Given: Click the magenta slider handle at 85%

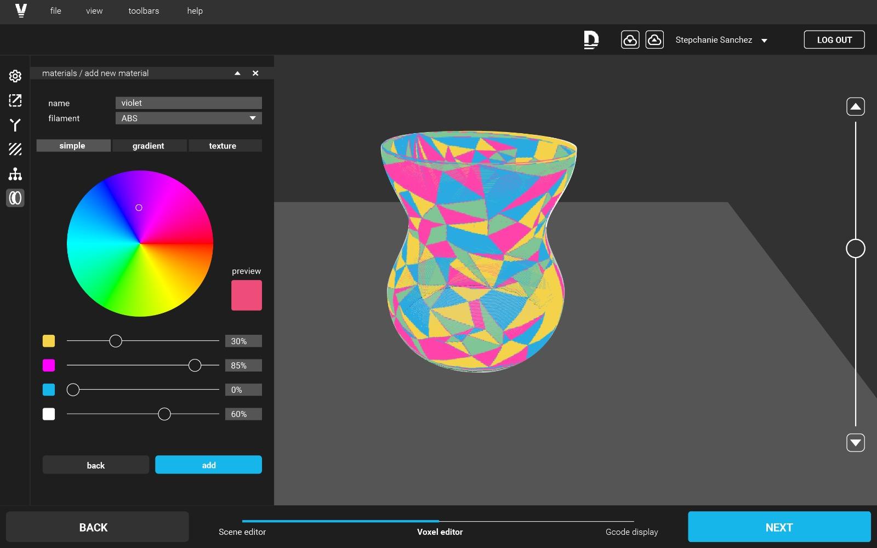Looking at the screenshot, I should click(x=195, y=366).
